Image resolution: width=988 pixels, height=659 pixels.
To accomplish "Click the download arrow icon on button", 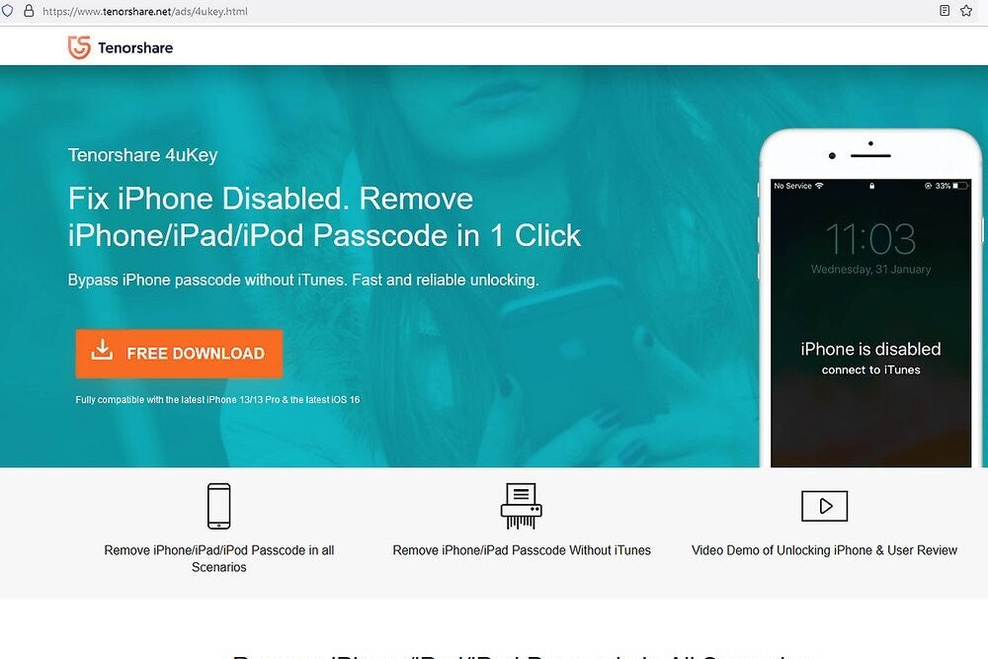I will click(102, 350).
